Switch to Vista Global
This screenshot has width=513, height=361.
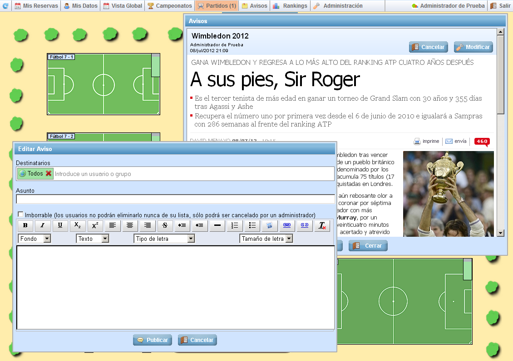coord(123,5)
